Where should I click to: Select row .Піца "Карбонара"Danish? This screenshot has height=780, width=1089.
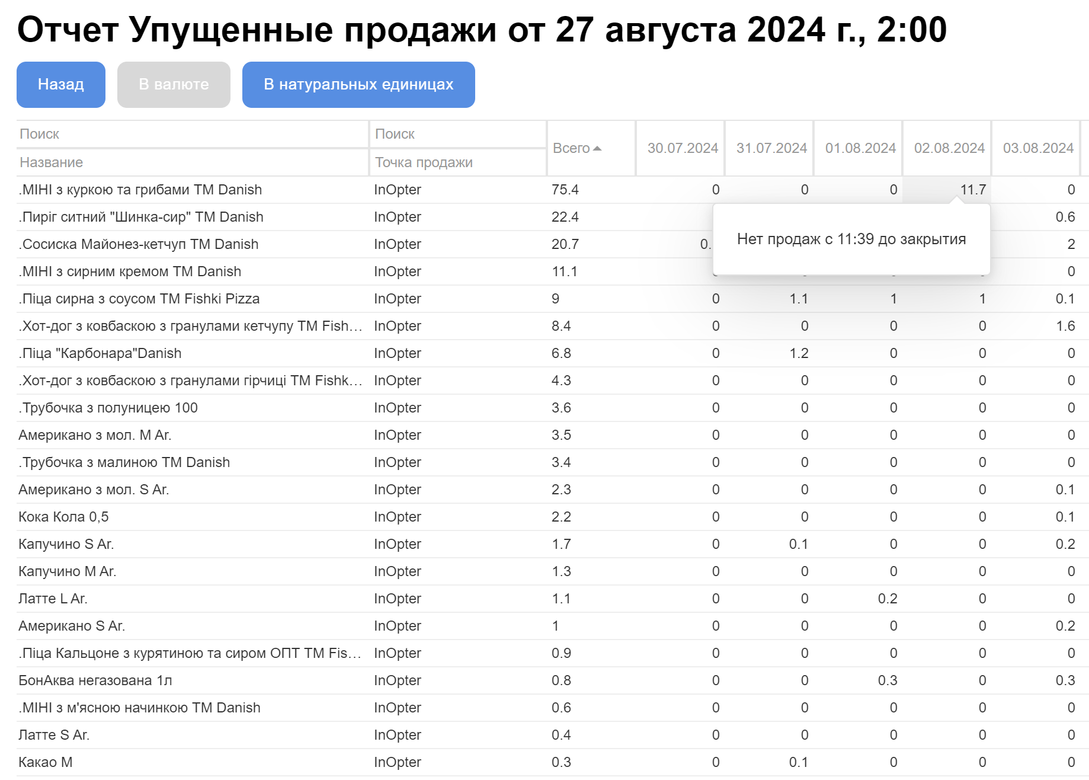pyautogui.click(x=552, y=353)
